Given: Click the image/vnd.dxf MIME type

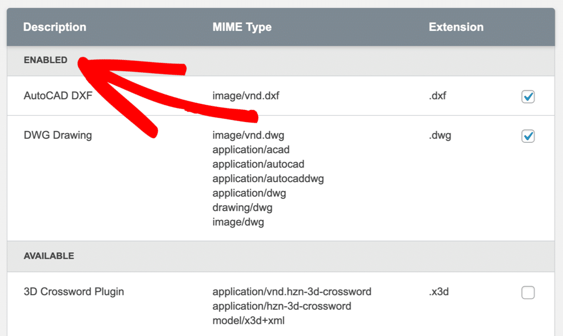Looking at the screenshot, I should pyautogui.click(x=246, y=95).
